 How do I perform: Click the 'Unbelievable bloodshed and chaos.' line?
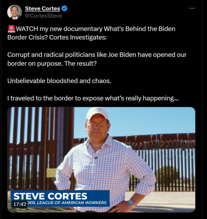tap(59, 81)
